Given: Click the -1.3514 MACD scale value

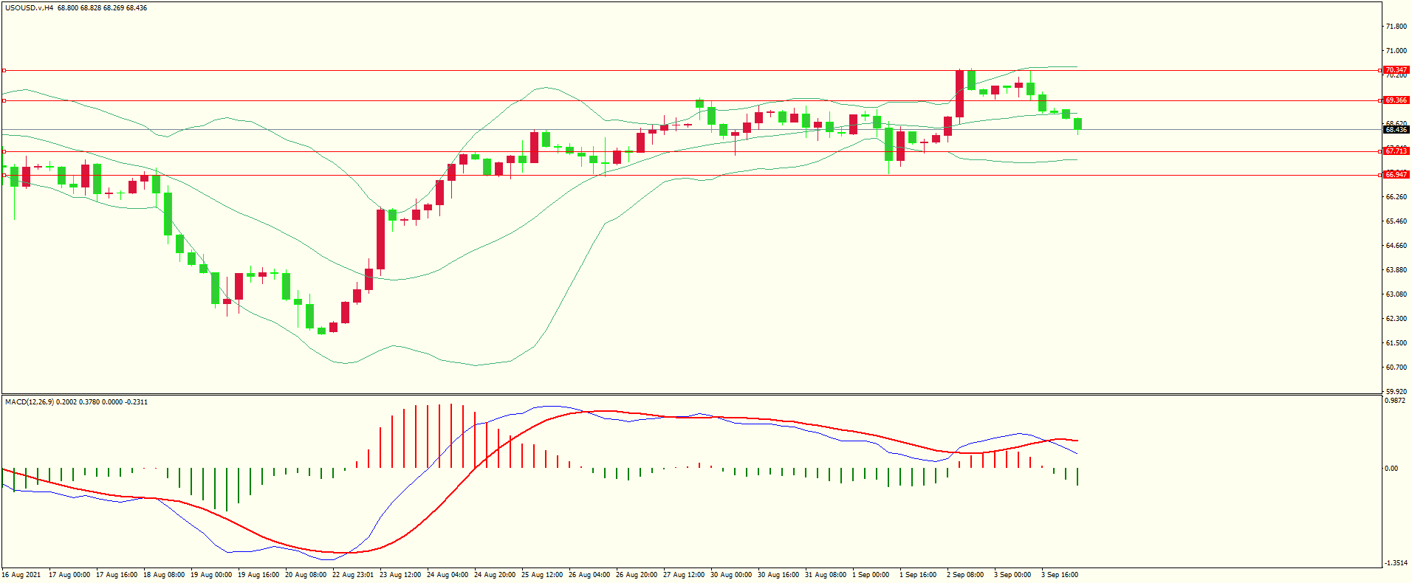Looking at the screenshot, I should 1395,563.
